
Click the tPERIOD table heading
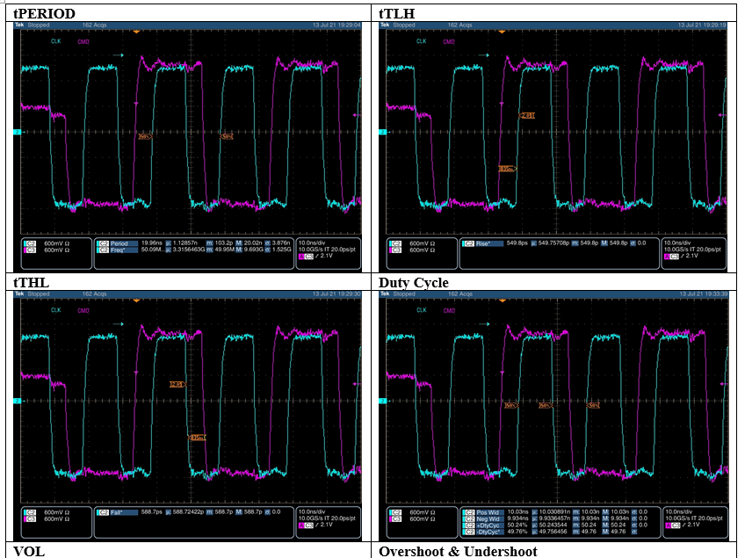(44, 13)
